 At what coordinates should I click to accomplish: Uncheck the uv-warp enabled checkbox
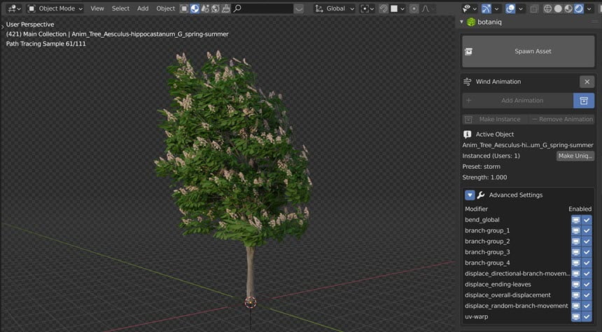point(587,317)
